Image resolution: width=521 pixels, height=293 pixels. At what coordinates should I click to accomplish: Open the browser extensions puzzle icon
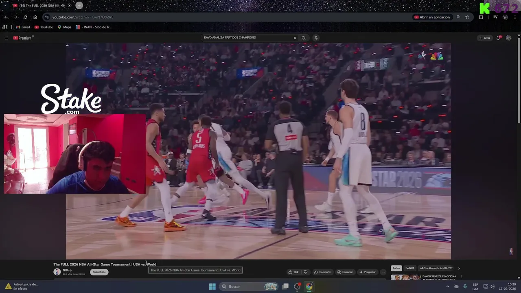tap(481, 17)
